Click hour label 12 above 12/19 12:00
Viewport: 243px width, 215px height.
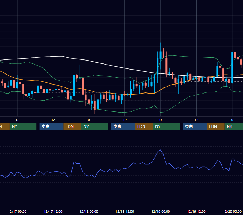[196, 120]
